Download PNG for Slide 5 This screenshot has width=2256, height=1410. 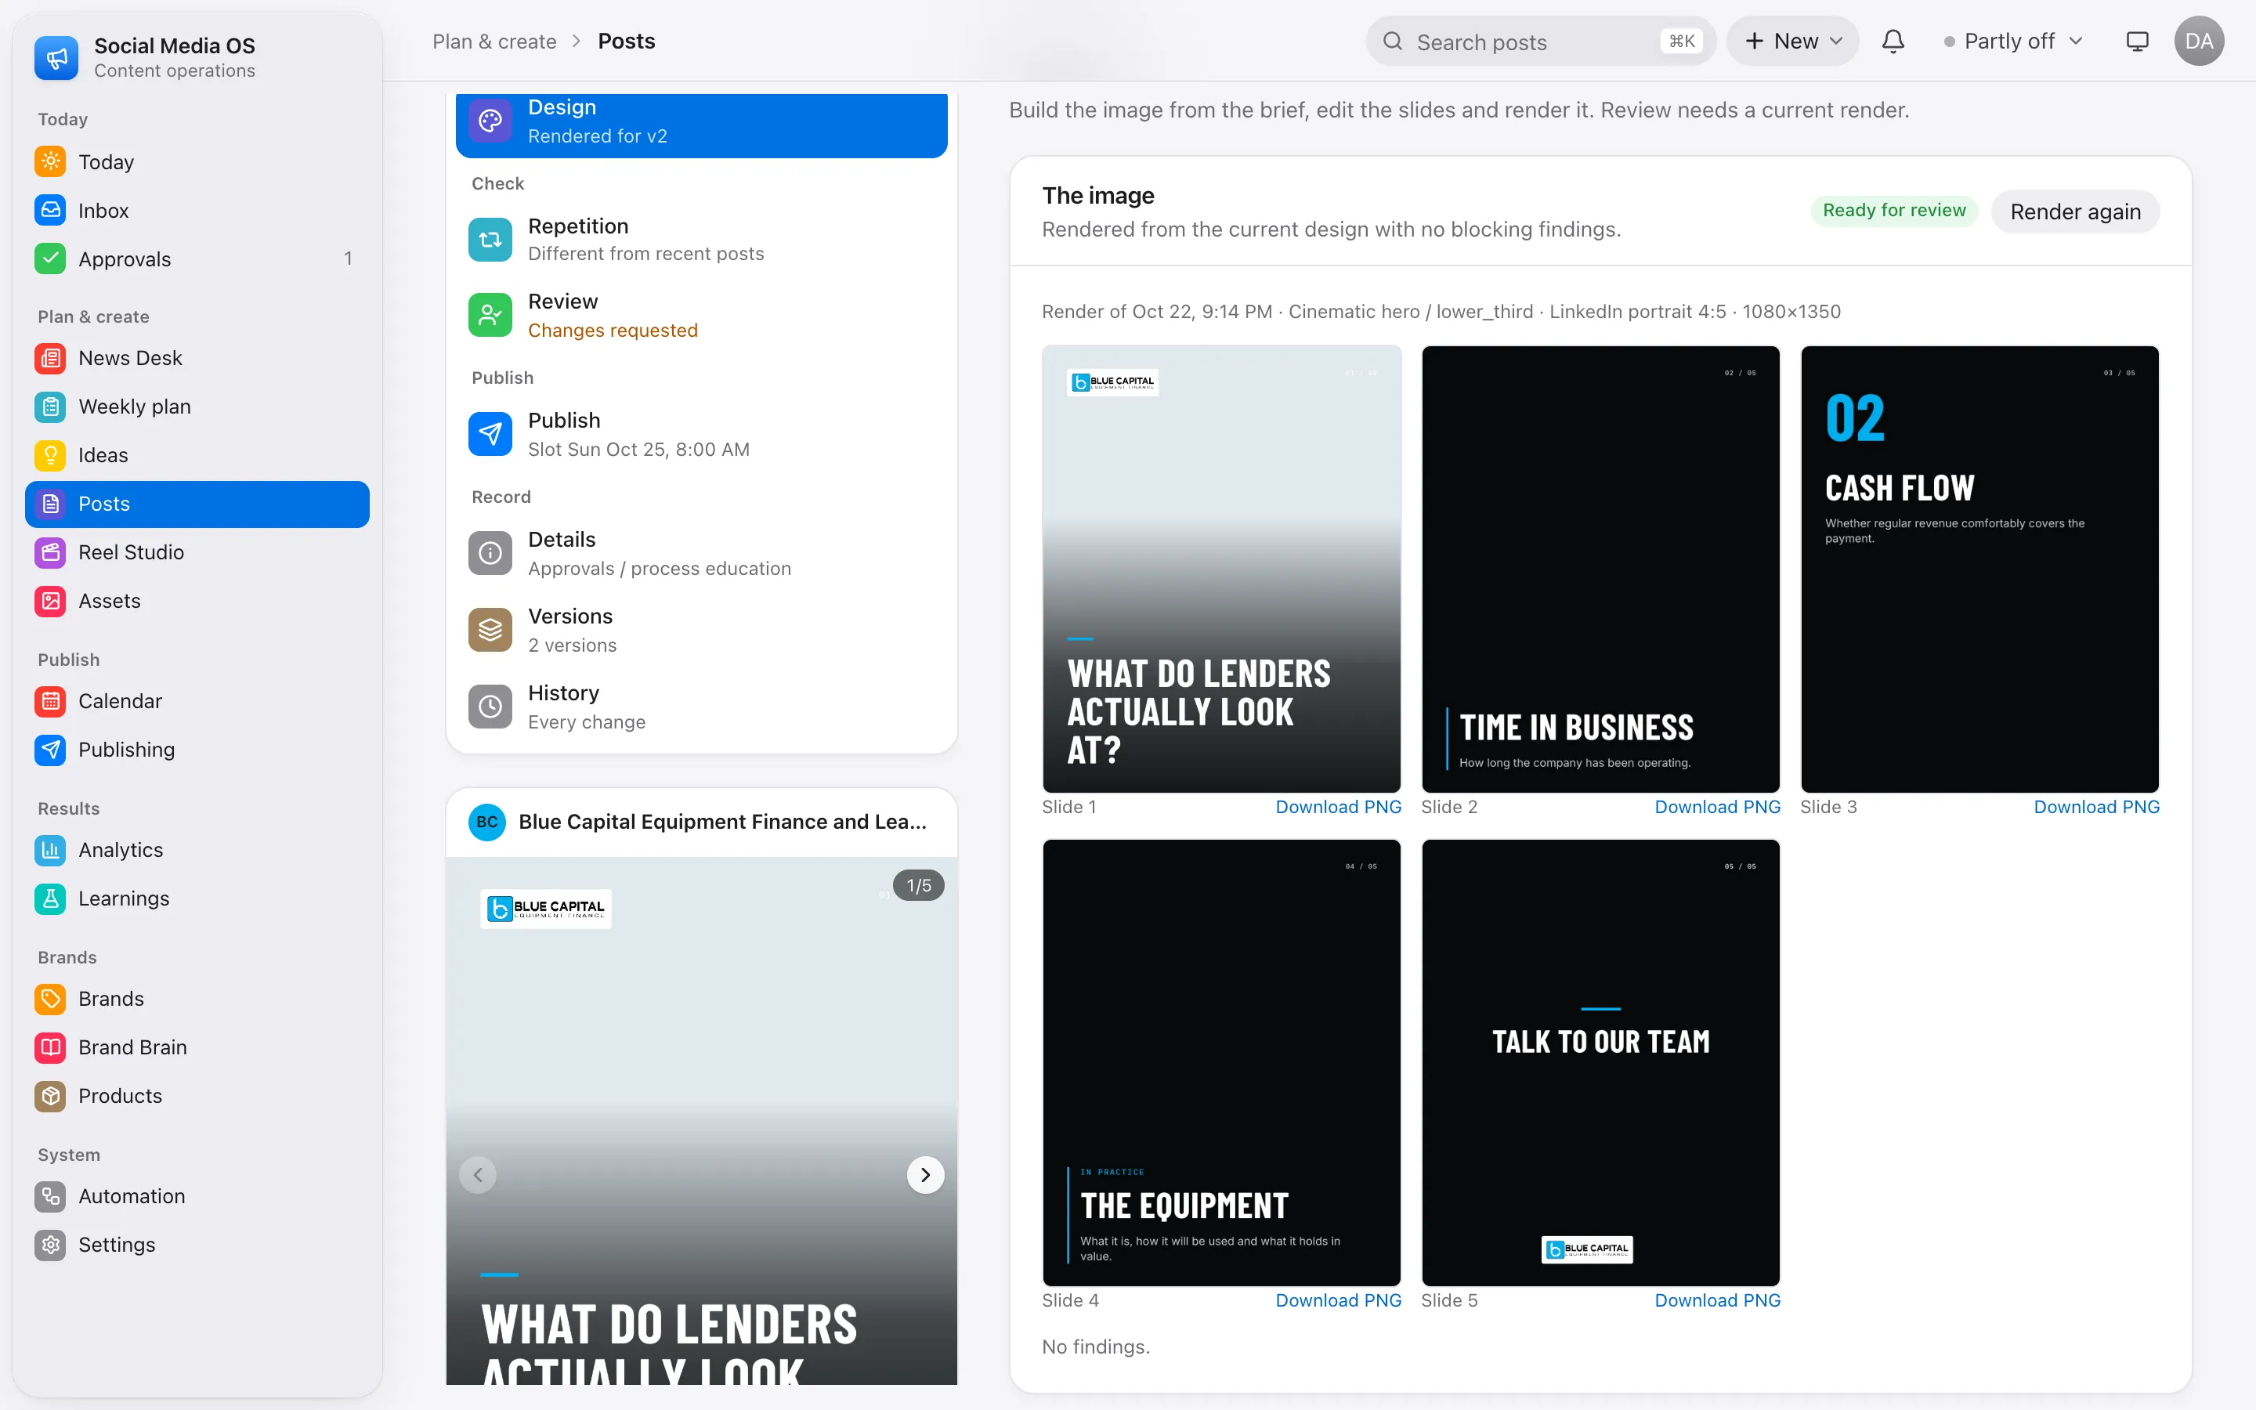[x=1717, y=1300]
